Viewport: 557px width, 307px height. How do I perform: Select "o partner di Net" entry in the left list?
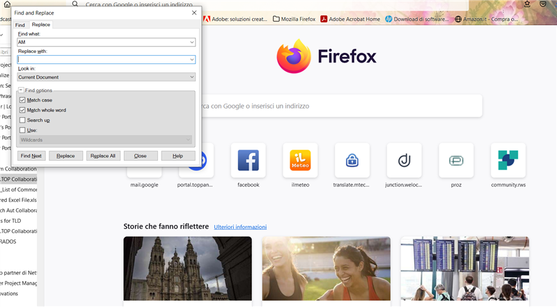[19, 273]
